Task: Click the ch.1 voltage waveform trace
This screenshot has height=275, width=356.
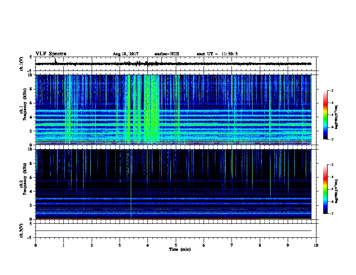Action: (x=173, y=64)
